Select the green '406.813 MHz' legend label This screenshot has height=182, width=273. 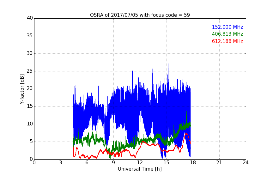coord(227,34)
